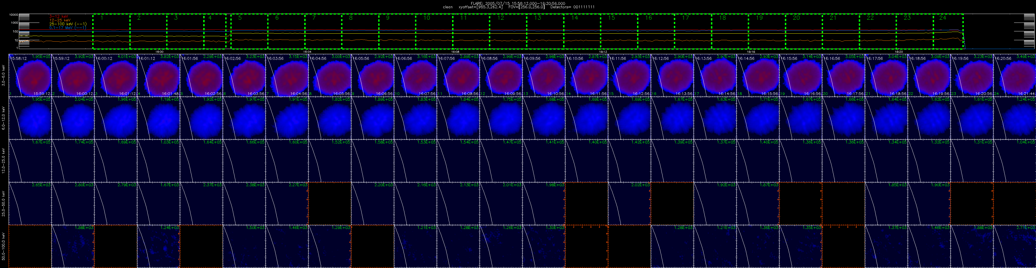Image resolution: width=1036 pixels, height=268 pixels.
Task: Open the 25.0-50.0 keV panel in the 16:00:12 column
Action: [x=116, y=203]
